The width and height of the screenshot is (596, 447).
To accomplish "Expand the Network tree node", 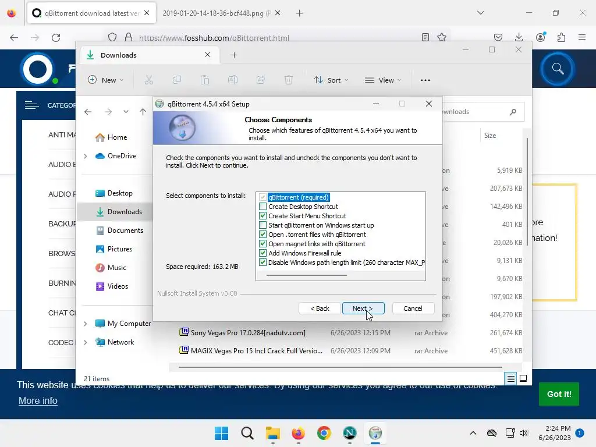I will pos(86,342).
